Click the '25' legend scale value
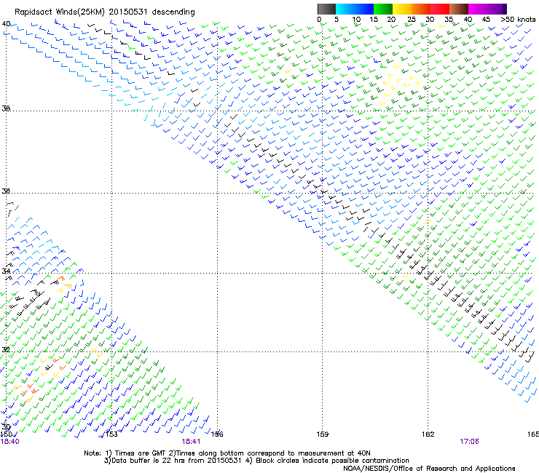The image size is (539, 473). click(411, 19)
